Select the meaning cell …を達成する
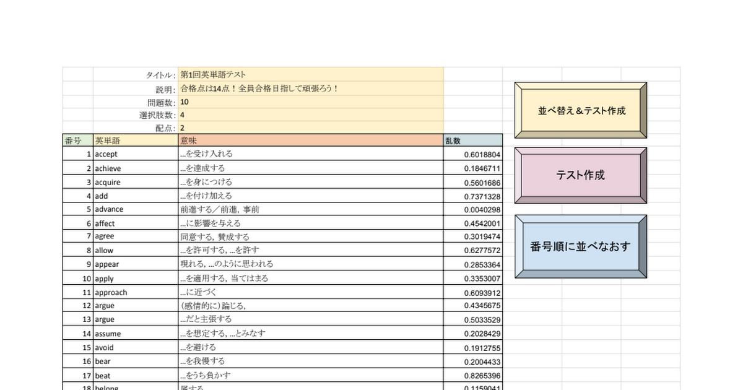This screenshot has width=743, height=390. click(x=311, y=168)
